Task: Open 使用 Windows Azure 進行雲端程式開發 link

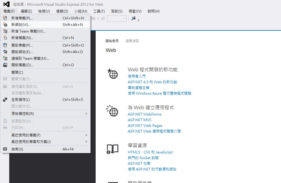Action: (x=159, y=93)
